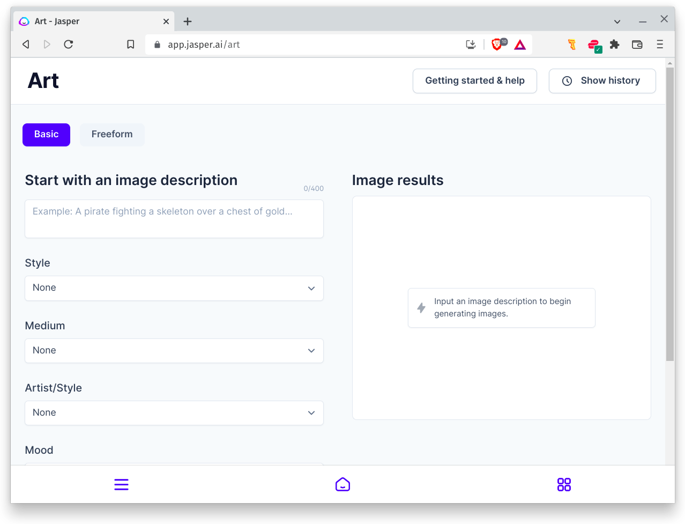
Task: Open the Medium dropdown
Action: pyautogui.click(x=174, y=351)
